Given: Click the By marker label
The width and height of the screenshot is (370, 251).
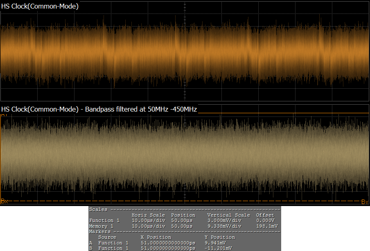Looking at the screenshot, I should click(x=365, y=202).
